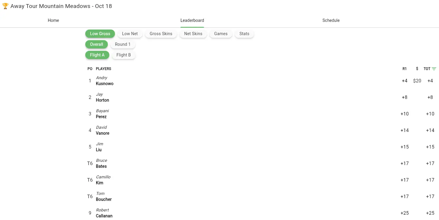Select Bayani Perez in the leaderboard
The width and height of the screenshot is (439, 220).
[x=102, y=114]
